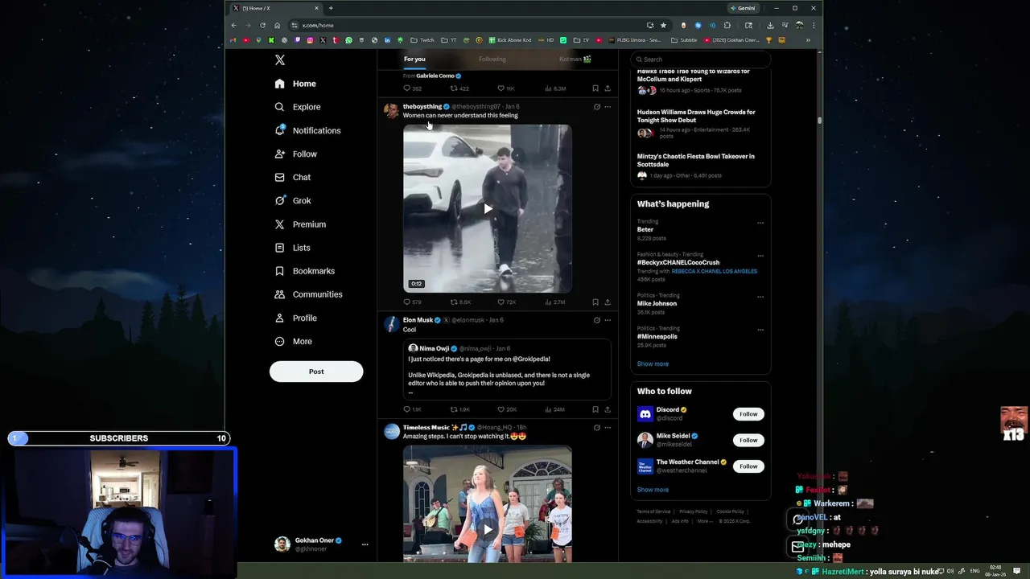Reply to Elon Musk post (1.1K)
1030x579 pixels.
(412, 409)
